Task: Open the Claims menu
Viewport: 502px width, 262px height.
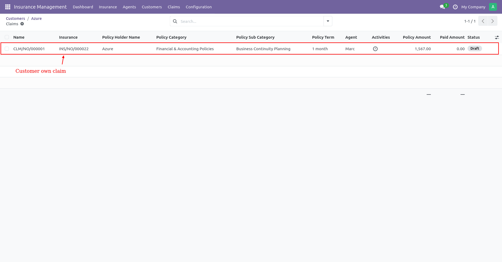Action: (x=174, y=7)
